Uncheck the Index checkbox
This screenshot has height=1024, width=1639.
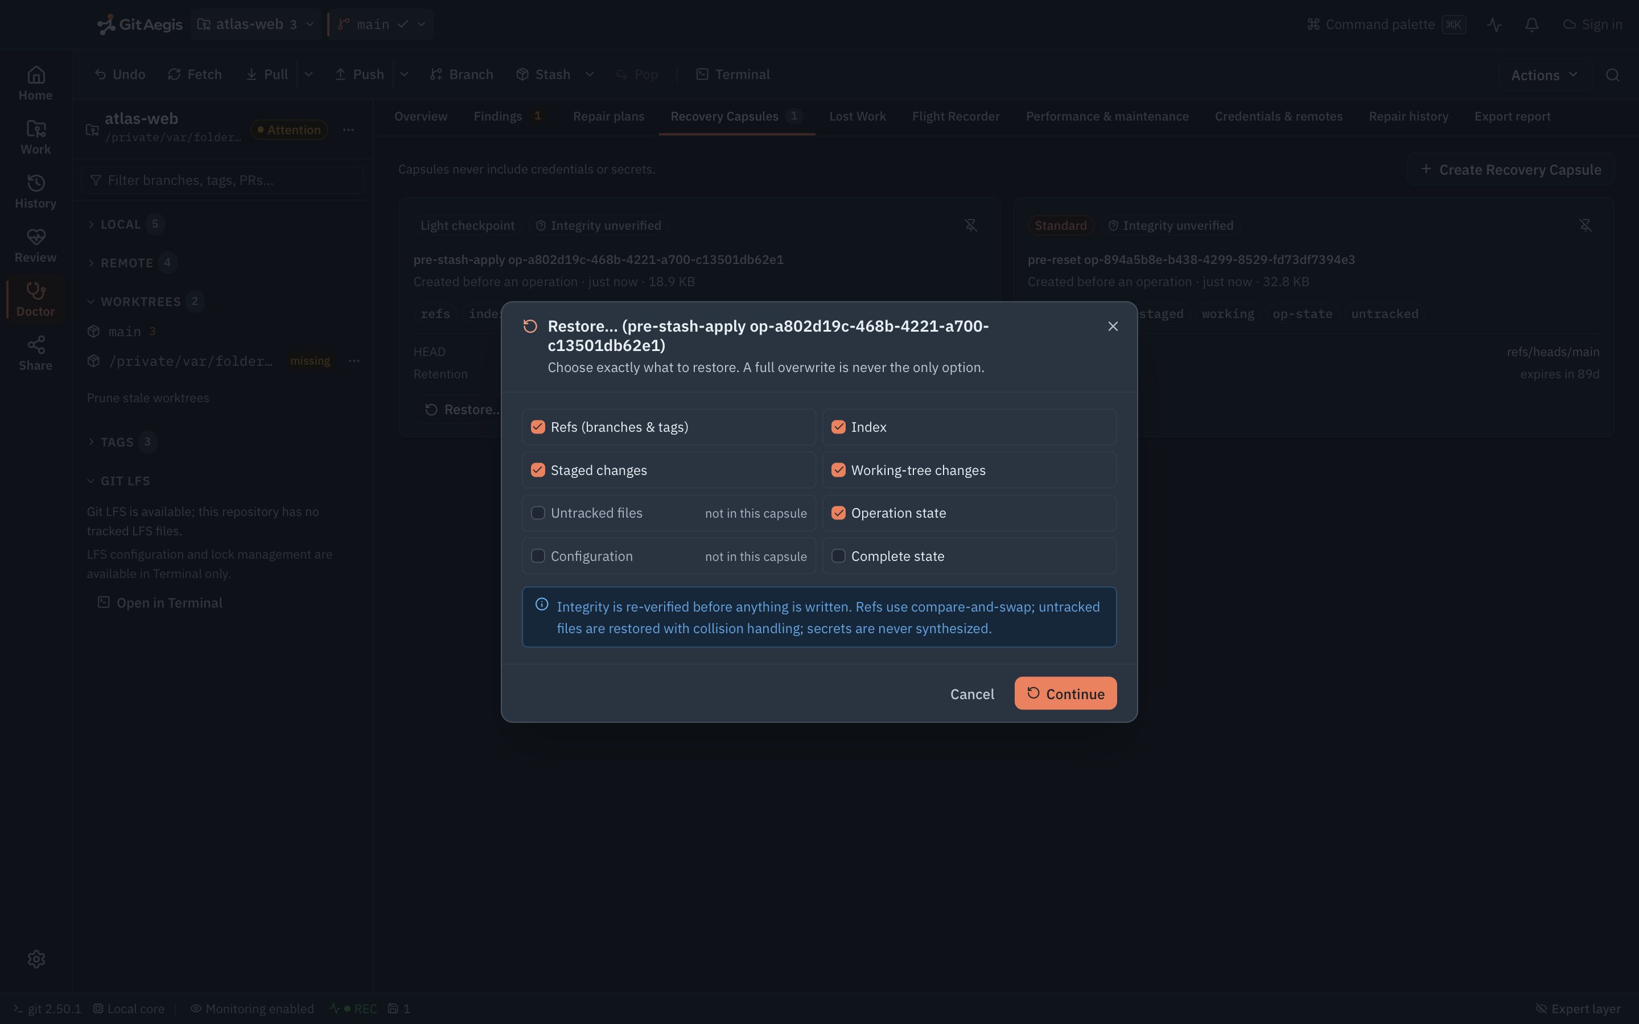[838, 427]
